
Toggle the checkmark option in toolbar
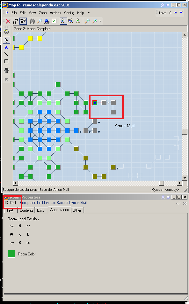pos(54,21)
